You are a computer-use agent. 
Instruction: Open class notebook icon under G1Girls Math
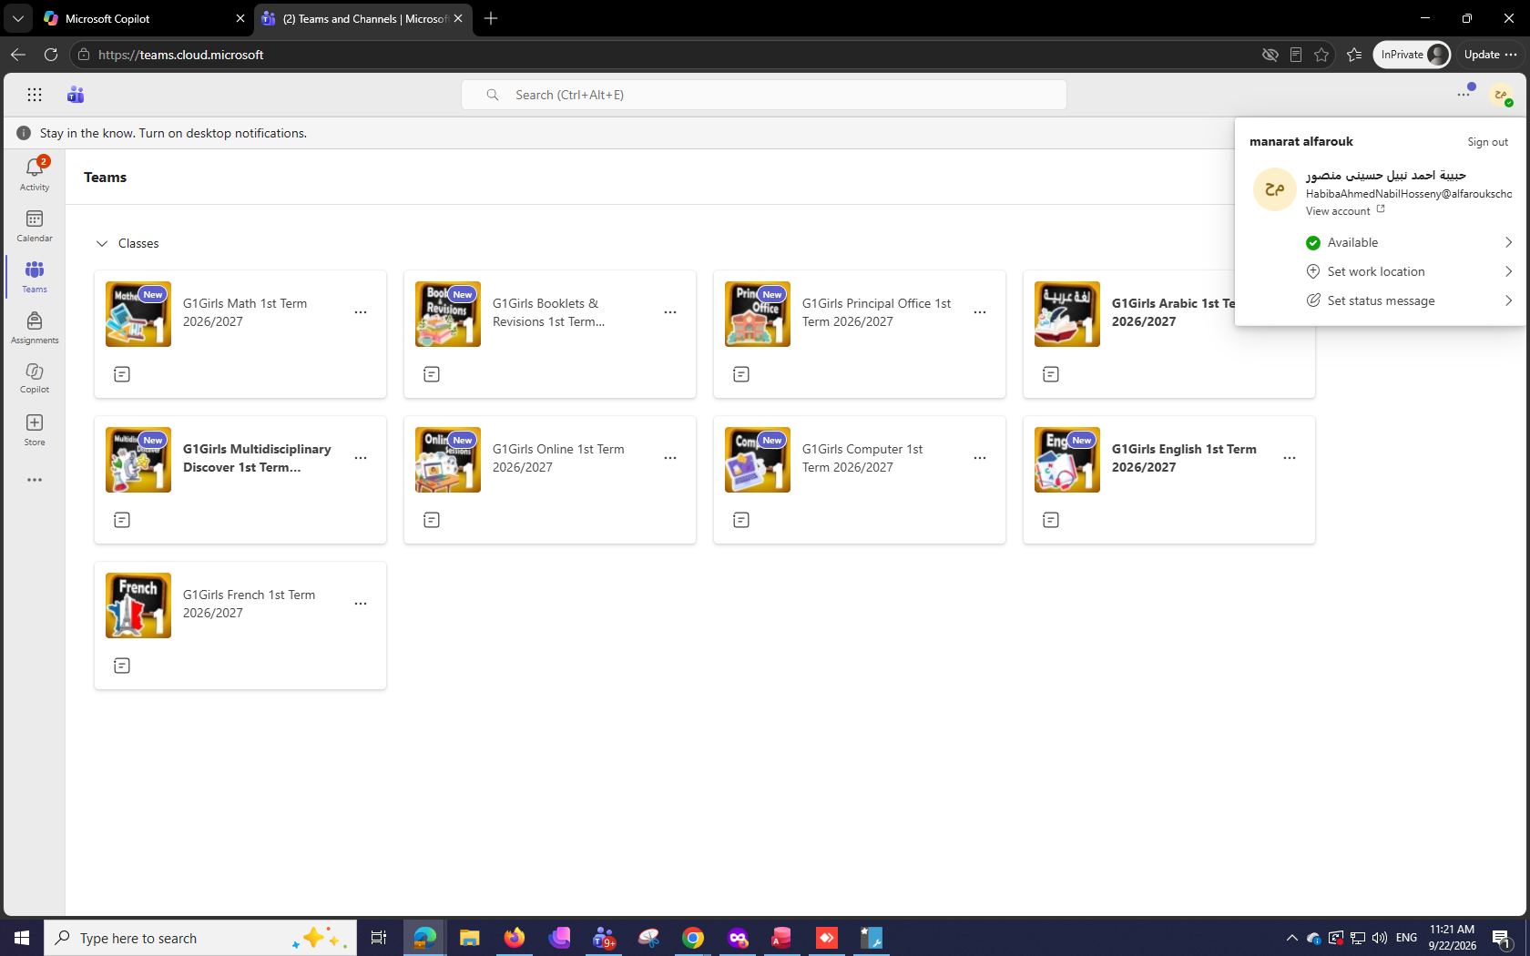[122, 374]
